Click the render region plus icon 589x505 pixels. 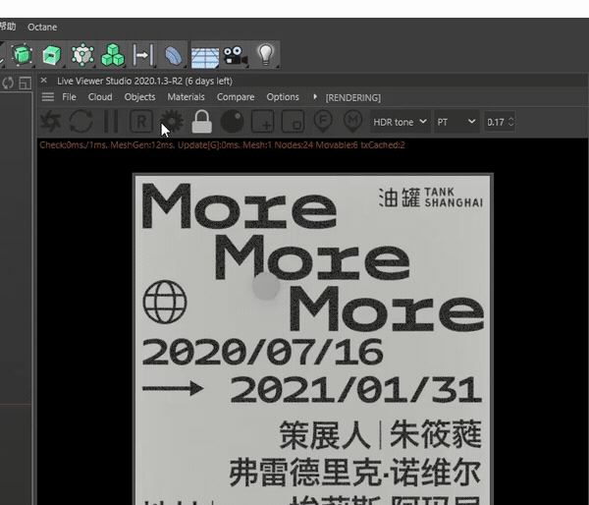(x=262, y=122)
